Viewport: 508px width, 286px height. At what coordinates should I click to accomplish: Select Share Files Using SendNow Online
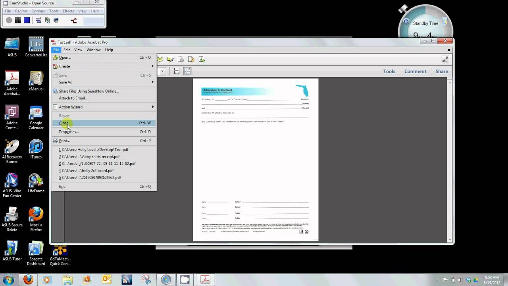pyautogui.click(x=104, y=91)
